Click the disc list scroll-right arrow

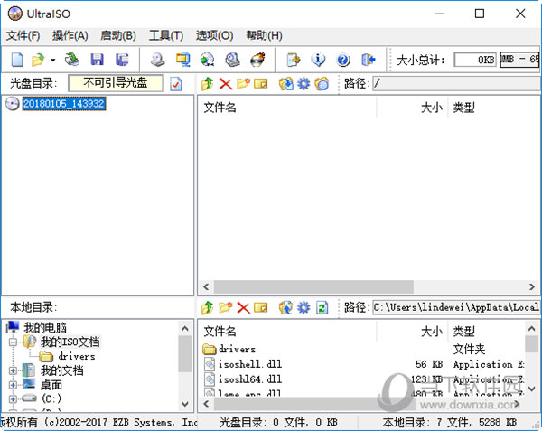coord(532,286)
